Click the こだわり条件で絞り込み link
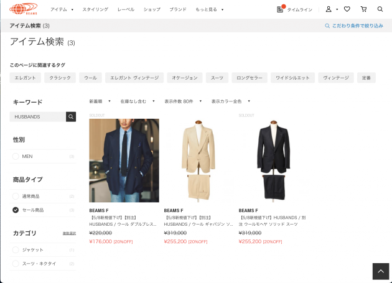Screen dimensions: 392x283 pyautogui.click(x=358, y=26)
